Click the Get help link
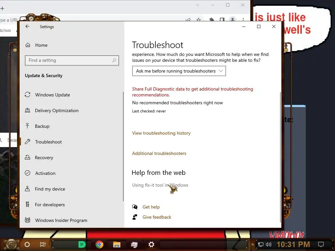The height and width of the screenshot is (251, 335). tap(151, 207)
